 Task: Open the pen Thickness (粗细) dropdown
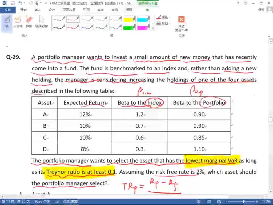coord(163,23)
